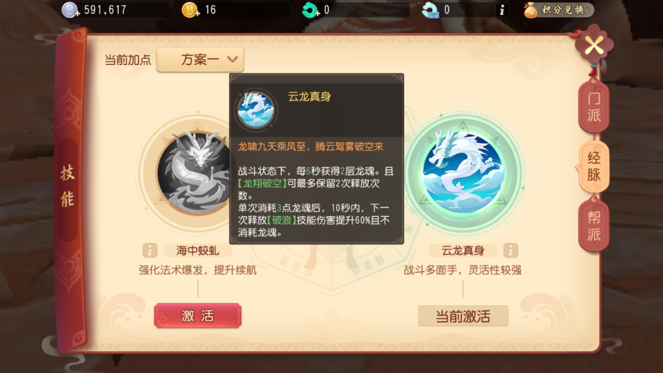Click the red 激活 button
Viewport: 663px width, 373px height.
pyautogui.click(x=197, y=316)
